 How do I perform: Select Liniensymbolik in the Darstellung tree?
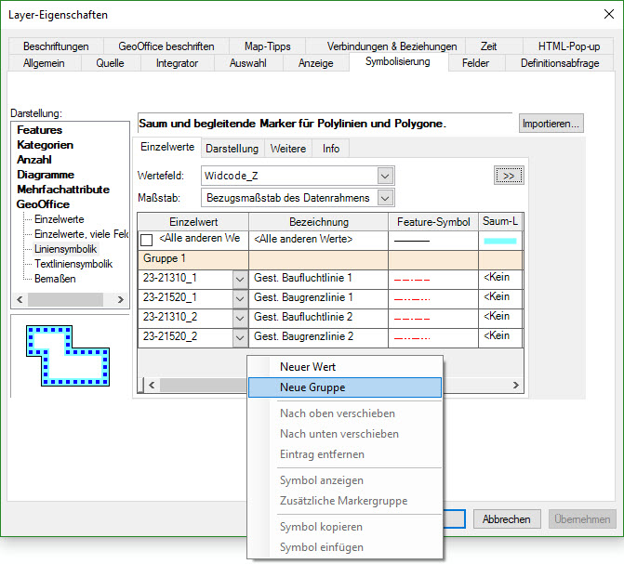[65, 249]
